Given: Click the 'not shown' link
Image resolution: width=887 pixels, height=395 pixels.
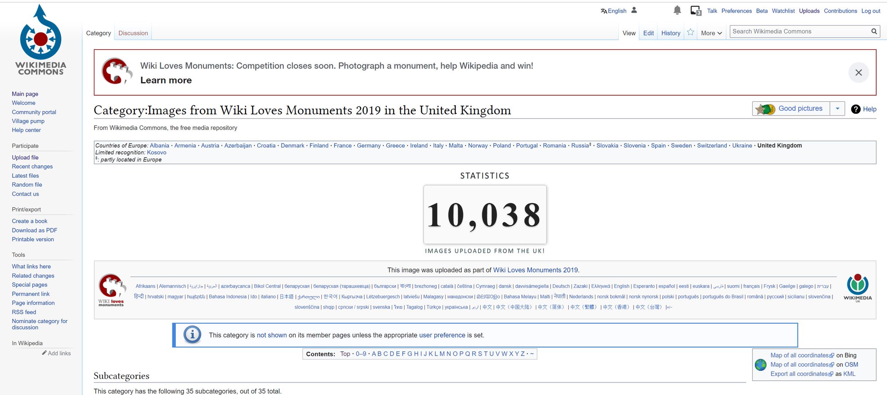Looking at the screenshot, I should pyautogui.click(x=272, y=335).
